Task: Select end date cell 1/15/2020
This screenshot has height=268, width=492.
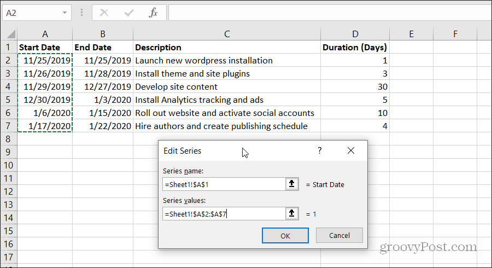Action: click(103, 113)
